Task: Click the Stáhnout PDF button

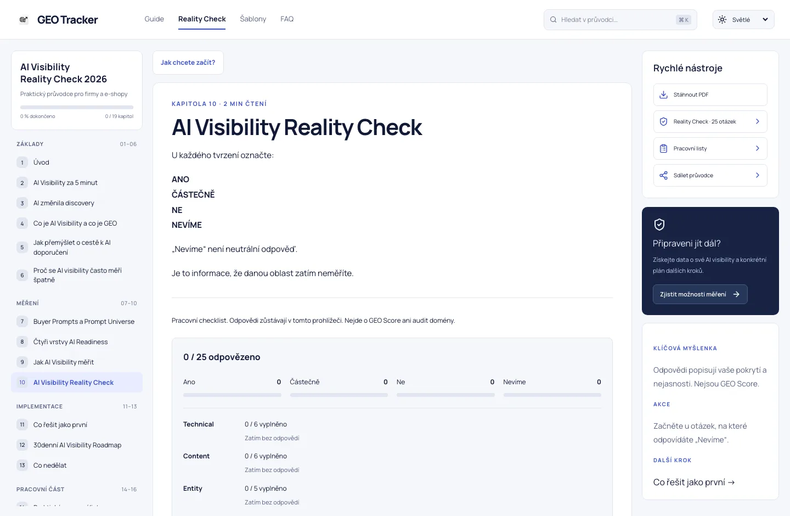Action: [710, 94]
